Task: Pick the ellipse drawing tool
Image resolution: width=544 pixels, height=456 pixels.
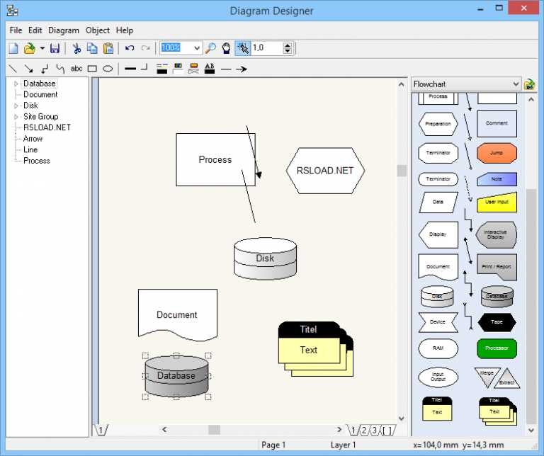Action: pyautogui.click(x=108, y=69)
